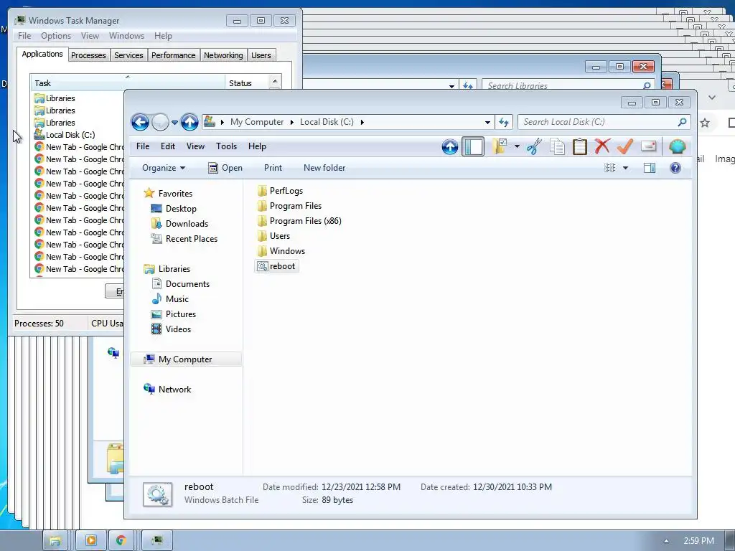Show hidden tray icons arrow
This screenshot has width=735, height=551.
coord(666,541)
